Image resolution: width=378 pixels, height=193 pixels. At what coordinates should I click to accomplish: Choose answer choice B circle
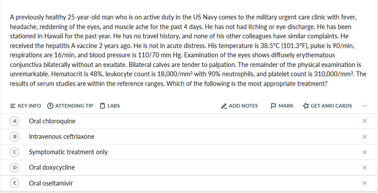tap(15, 137)
